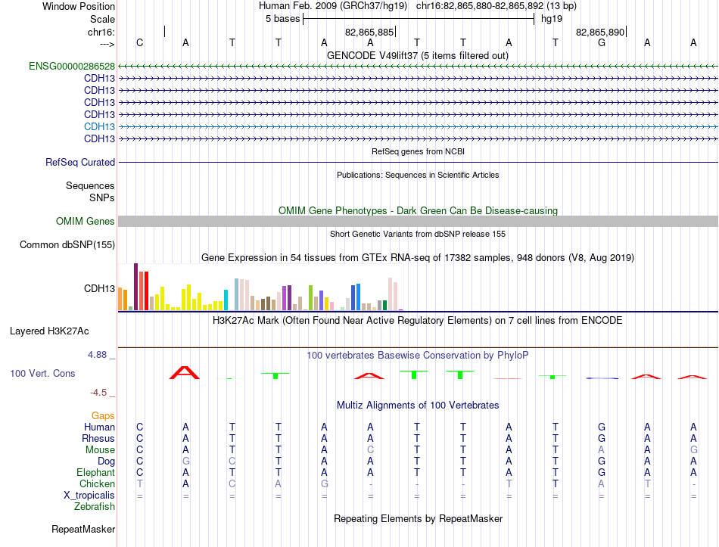Click the 100 Vert. Cons track label
Screen dimensions: 719x547
point(42,373)
